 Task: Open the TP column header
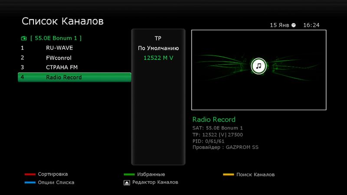[158, 39]
